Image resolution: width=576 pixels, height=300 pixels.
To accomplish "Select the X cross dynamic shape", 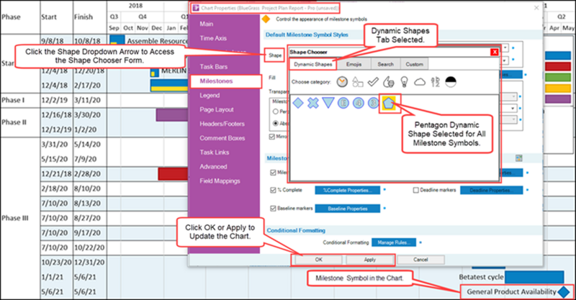I will (x=313, y=103).
